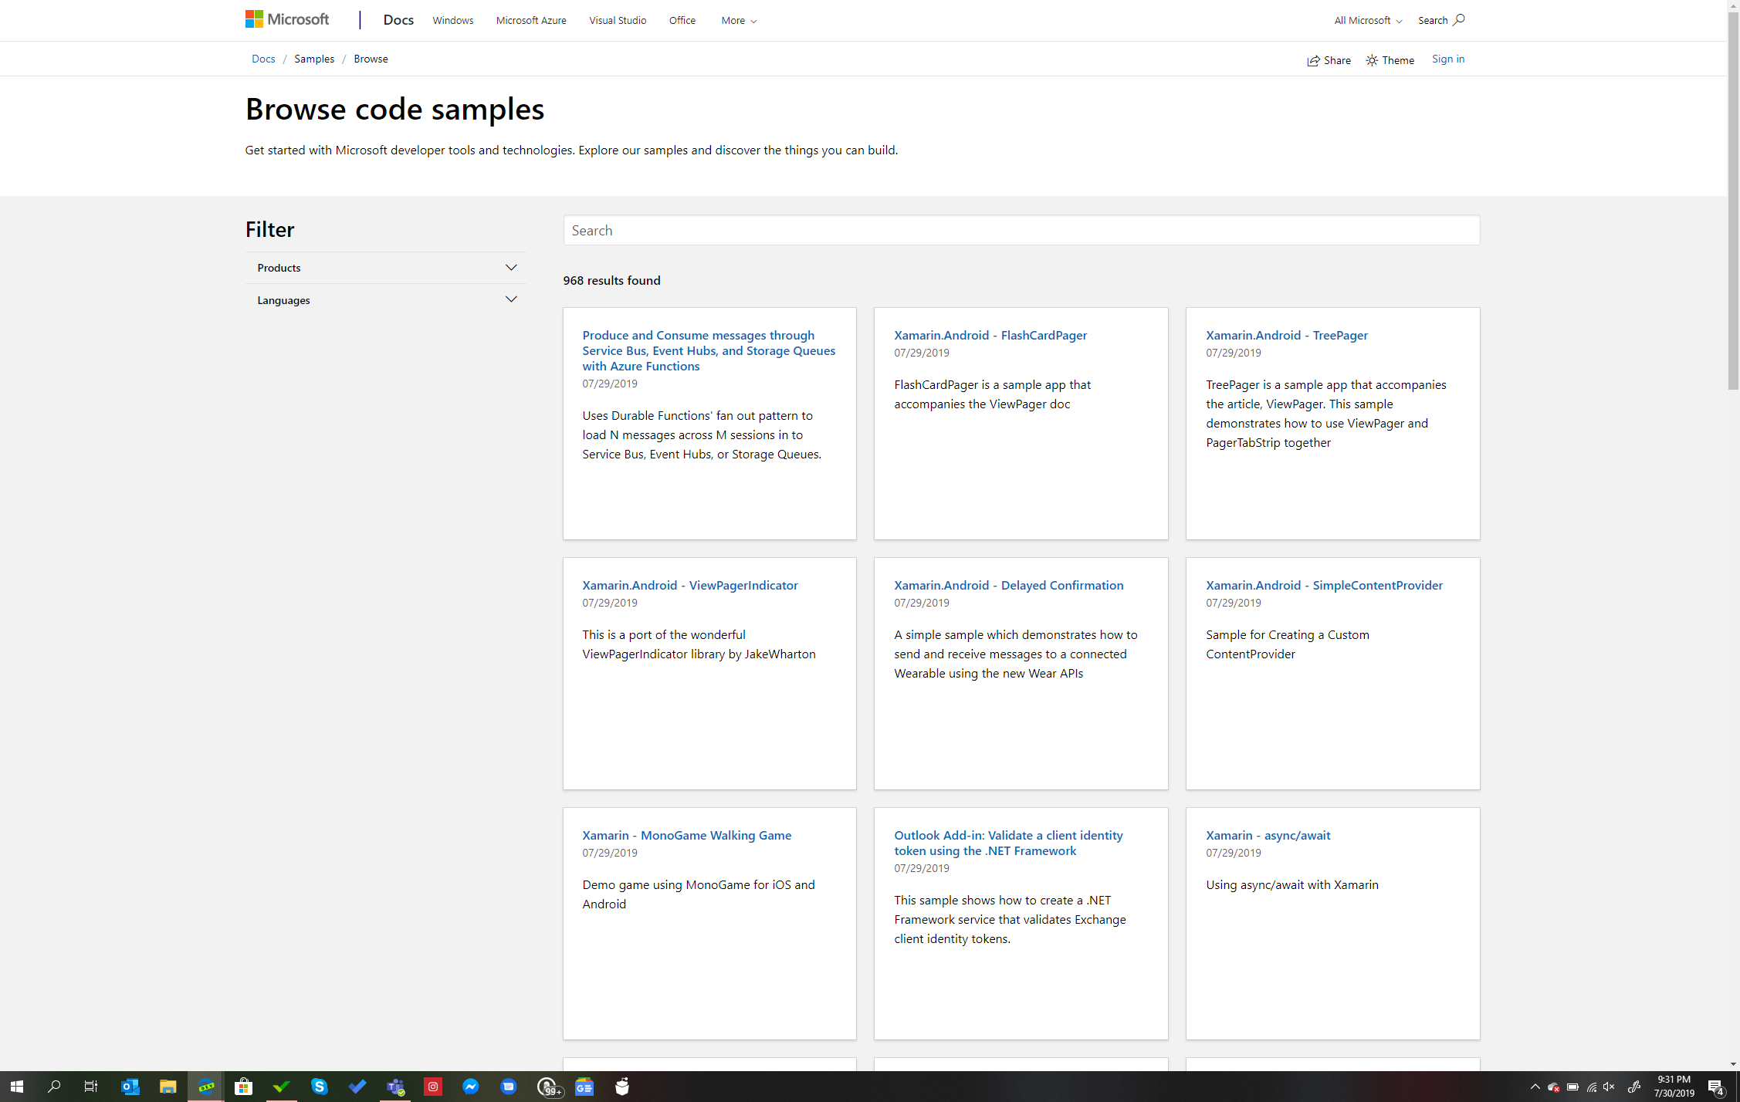Open Skype from the taskbar

[319, 1087]
